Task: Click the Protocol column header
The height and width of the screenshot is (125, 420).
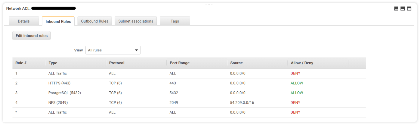Action: 117,63
